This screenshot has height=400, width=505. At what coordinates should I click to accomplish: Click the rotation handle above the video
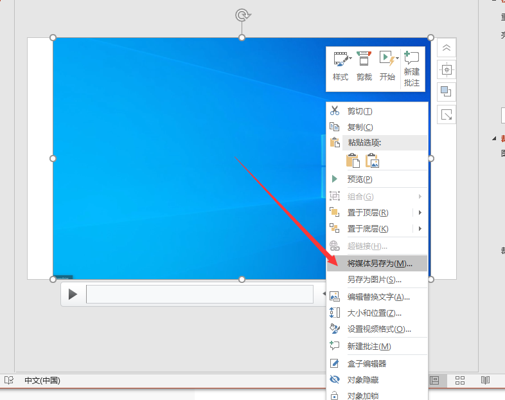[x=242, y=15]
